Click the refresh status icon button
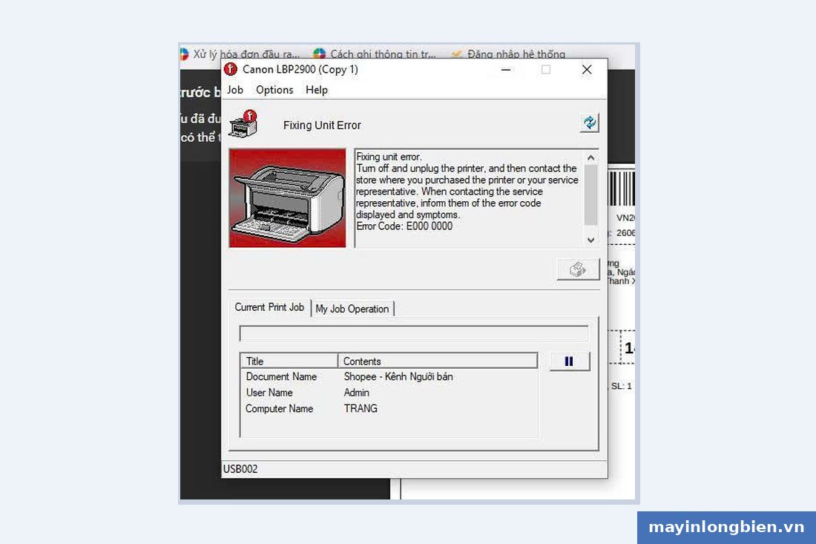The image size is (816, 544). [x=589, y=123]
